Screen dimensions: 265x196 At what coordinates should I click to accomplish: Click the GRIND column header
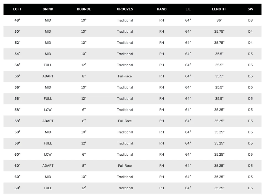[48, 9]
